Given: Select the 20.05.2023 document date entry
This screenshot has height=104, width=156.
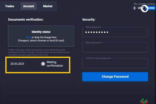Looking at the screenshot, I should (17, 64).
